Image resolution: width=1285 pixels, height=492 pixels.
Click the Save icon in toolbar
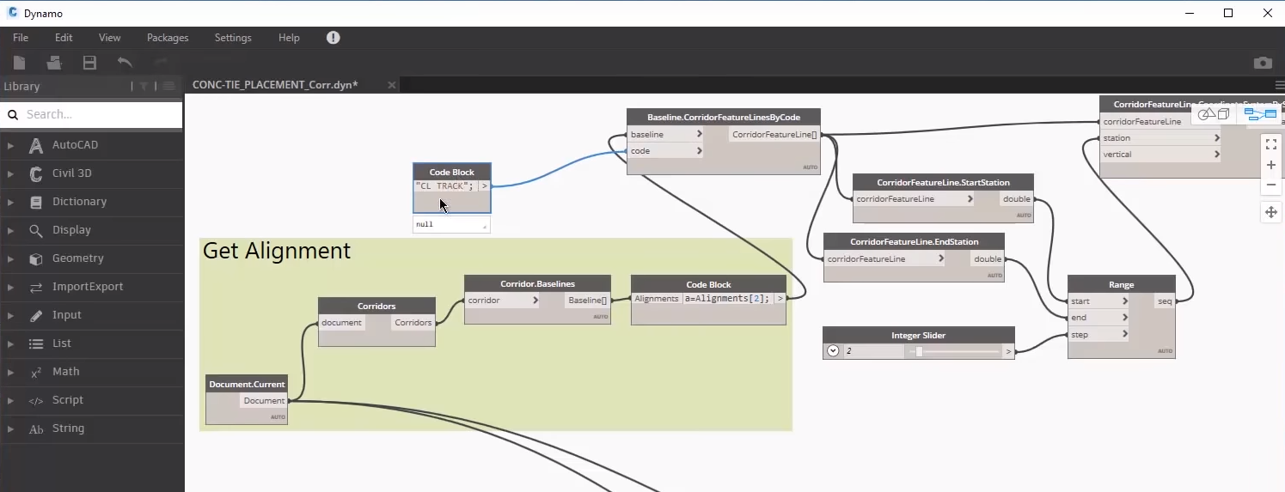point(89,63)
